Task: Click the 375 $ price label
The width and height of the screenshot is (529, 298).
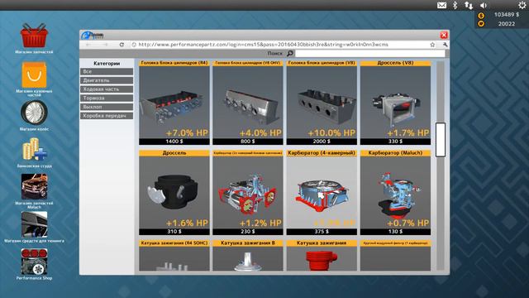Action: 322,232
